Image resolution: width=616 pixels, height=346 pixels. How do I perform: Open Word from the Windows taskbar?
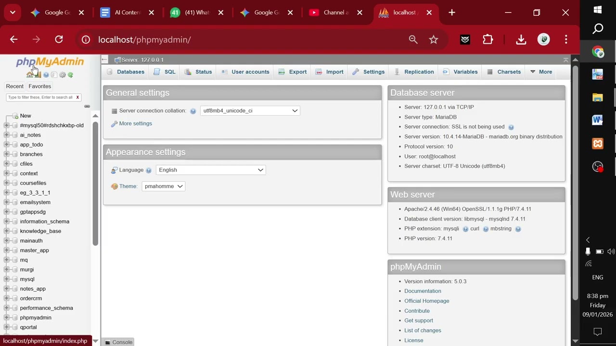[x=598, y=120]
